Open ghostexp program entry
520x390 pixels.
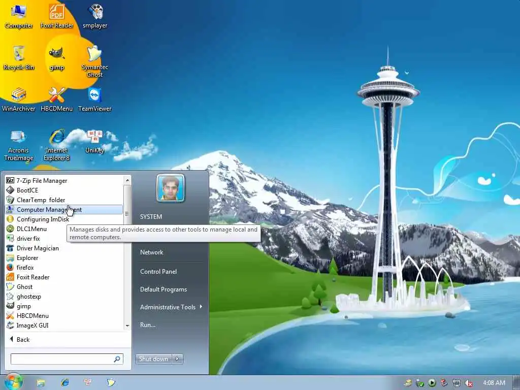[63, 297]
